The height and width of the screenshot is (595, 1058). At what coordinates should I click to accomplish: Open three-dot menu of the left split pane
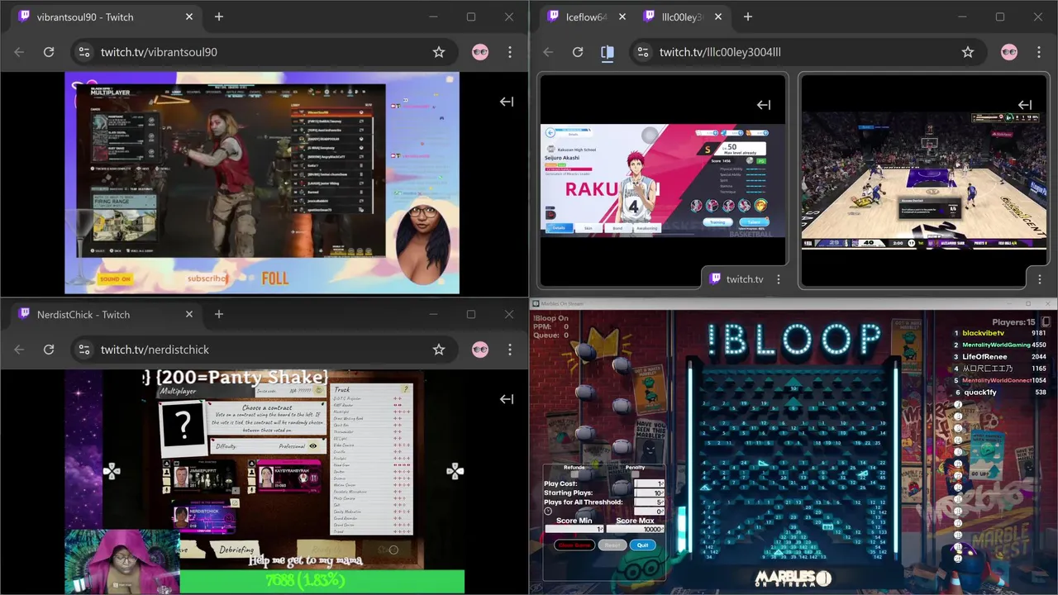click(778, 279)
